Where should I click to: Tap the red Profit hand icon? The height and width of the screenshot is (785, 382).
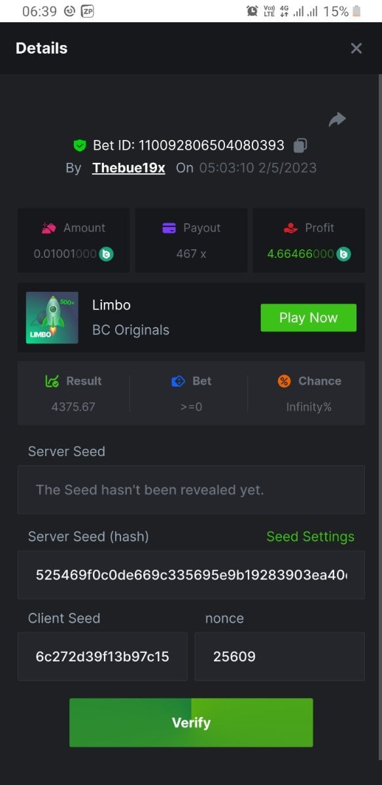tap(291, 228)
